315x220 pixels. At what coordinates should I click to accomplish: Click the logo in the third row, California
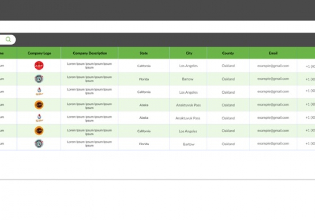[39, 92]
